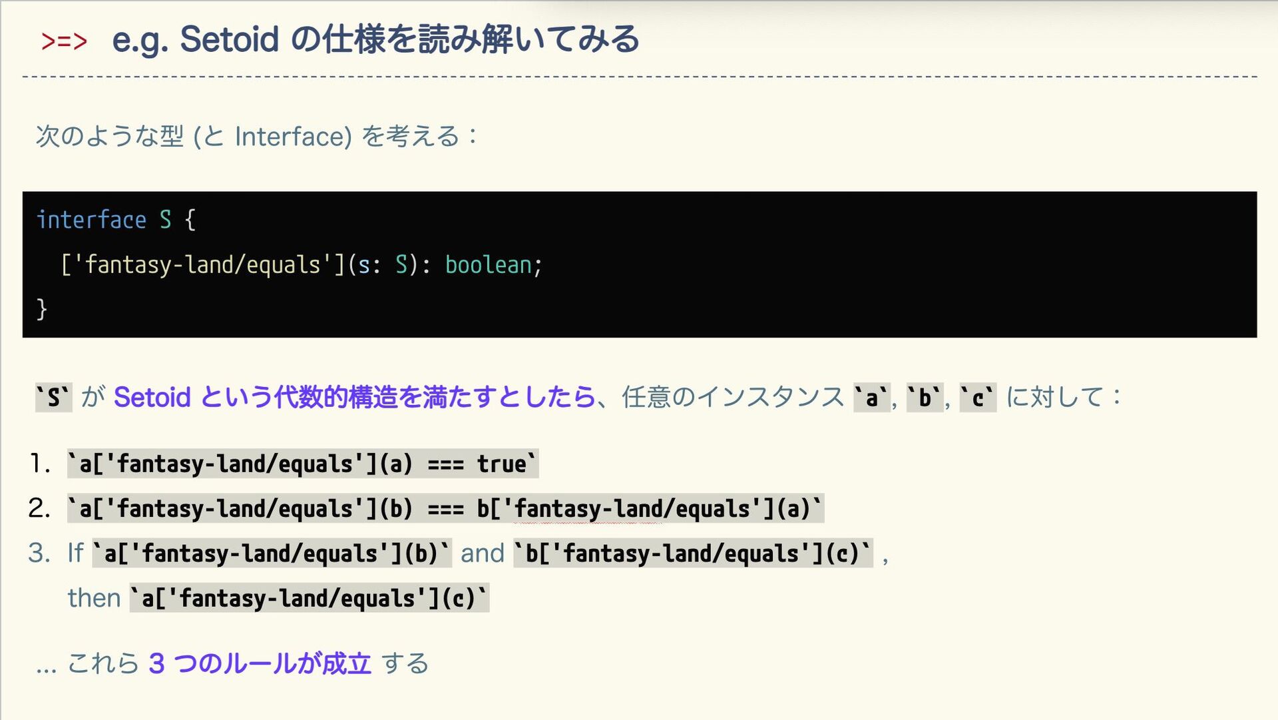
Task: Click the inline `a` instance code
Action: pyautogui.click(x=871, y=398)
